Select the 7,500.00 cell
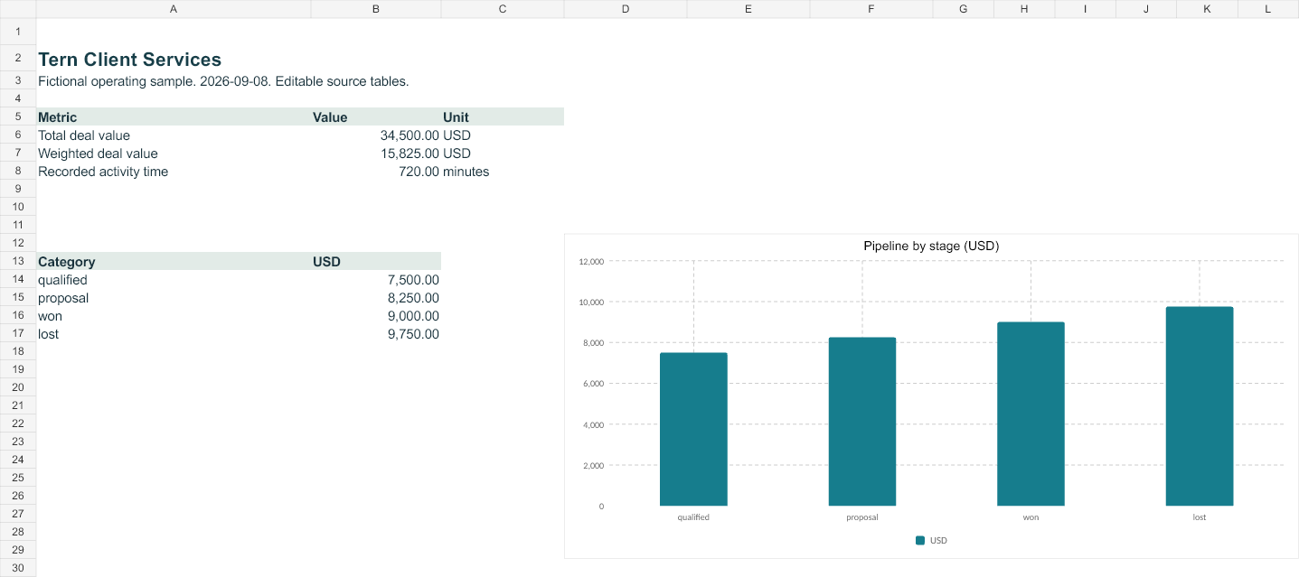1299x577 pixels. tap(376, 280)
